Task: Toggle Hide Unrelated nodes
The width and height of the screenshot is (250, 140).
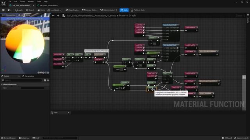Action: (x=107, y=10)
